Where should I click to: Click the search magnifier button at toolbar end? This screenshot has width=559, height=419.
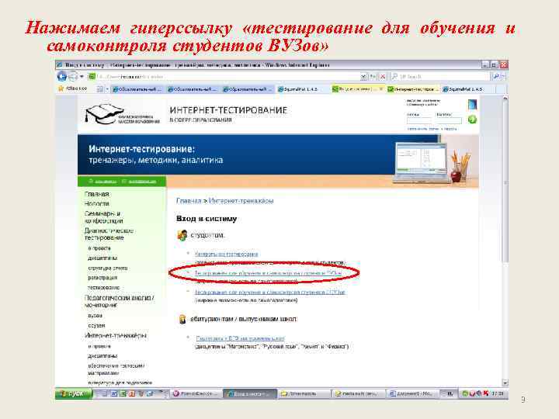coord(495,77)
